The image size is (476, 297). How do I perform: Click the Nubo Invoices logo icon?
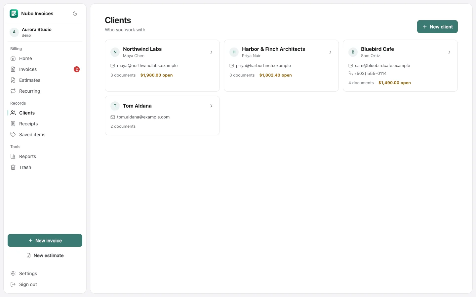click(x=14, y=14)
